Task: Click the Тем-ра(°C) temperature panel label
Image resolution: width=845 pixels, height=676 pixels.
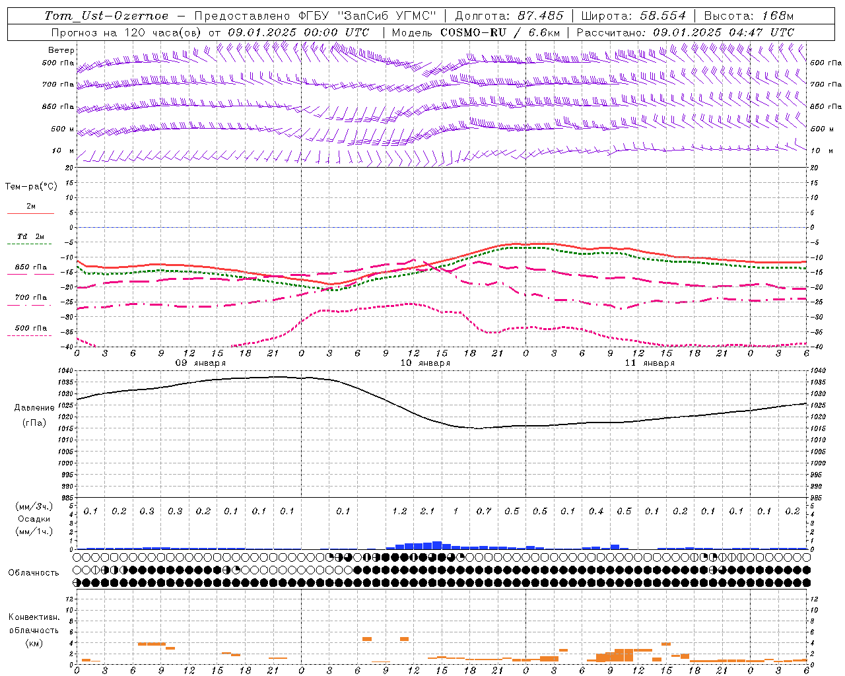Action: point(32,187)
